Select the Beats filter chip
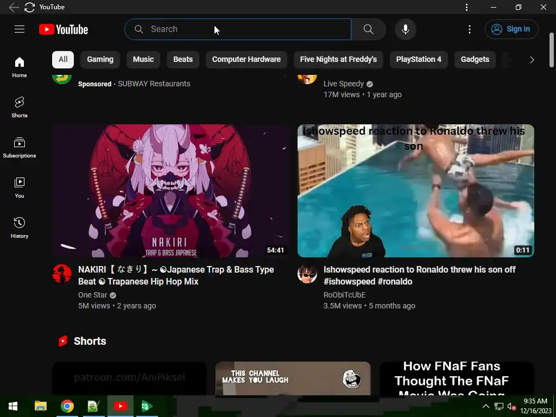This screenshot has width=556, height=417. (183, 59)
